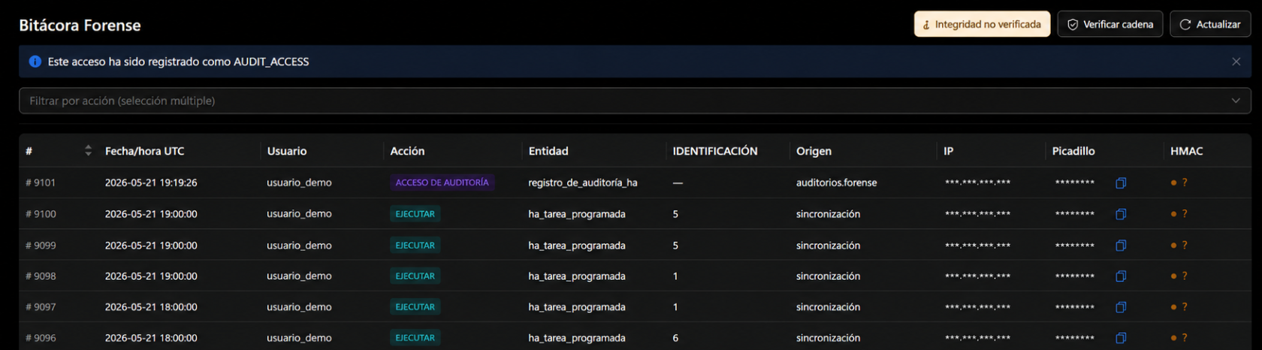Click HMAC status indicator for row #9097
1262x350 pixels.
[1179, 307]
